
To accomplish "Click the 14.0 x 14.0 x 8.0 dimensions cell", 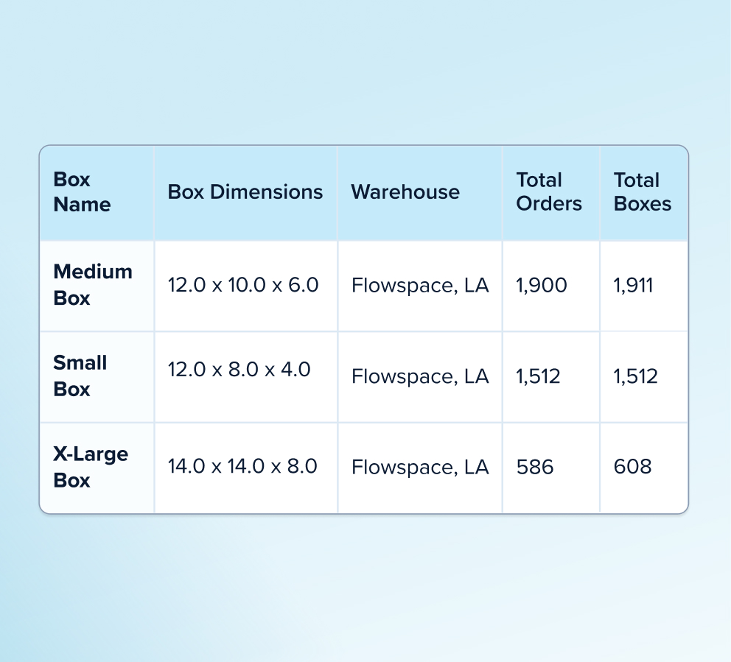I will tap(242, 466).
